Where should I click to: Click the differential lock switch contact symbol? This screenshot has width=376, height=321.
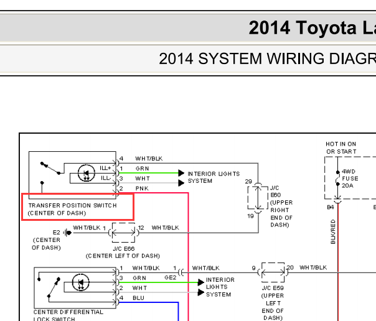54,288
